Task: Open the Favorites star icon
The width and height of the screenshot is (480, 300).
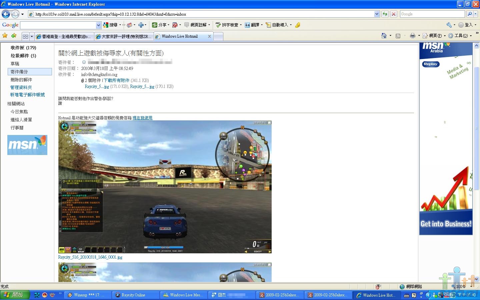Action: point(5,36)
